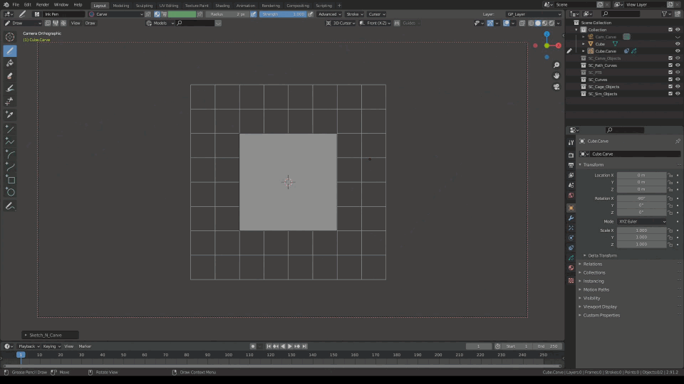Open the rotation Mode XYZ Euler dropdown

pyautogui.click(x=642, y=221)
